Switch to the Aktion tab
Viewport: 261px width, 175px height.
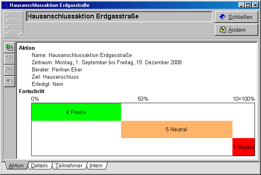(16, 165)
